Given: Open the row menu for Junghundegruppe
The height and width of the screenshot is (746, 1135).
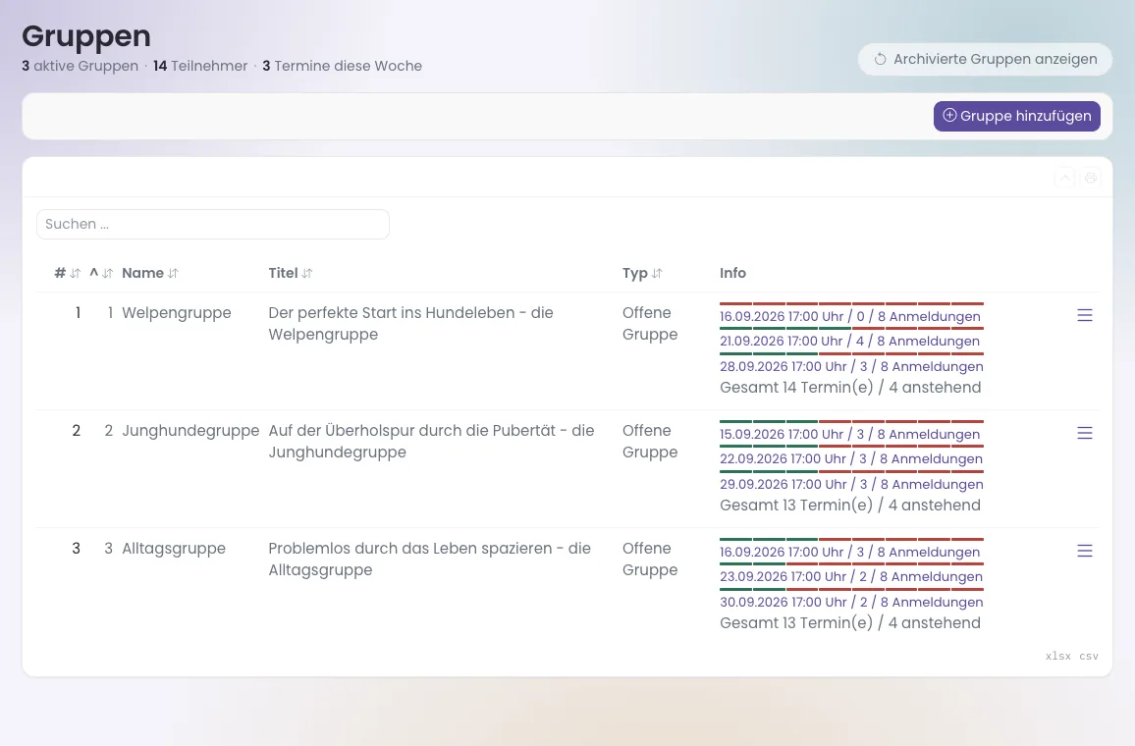Looking at the screenshot, I should [x=1084, y=434].
